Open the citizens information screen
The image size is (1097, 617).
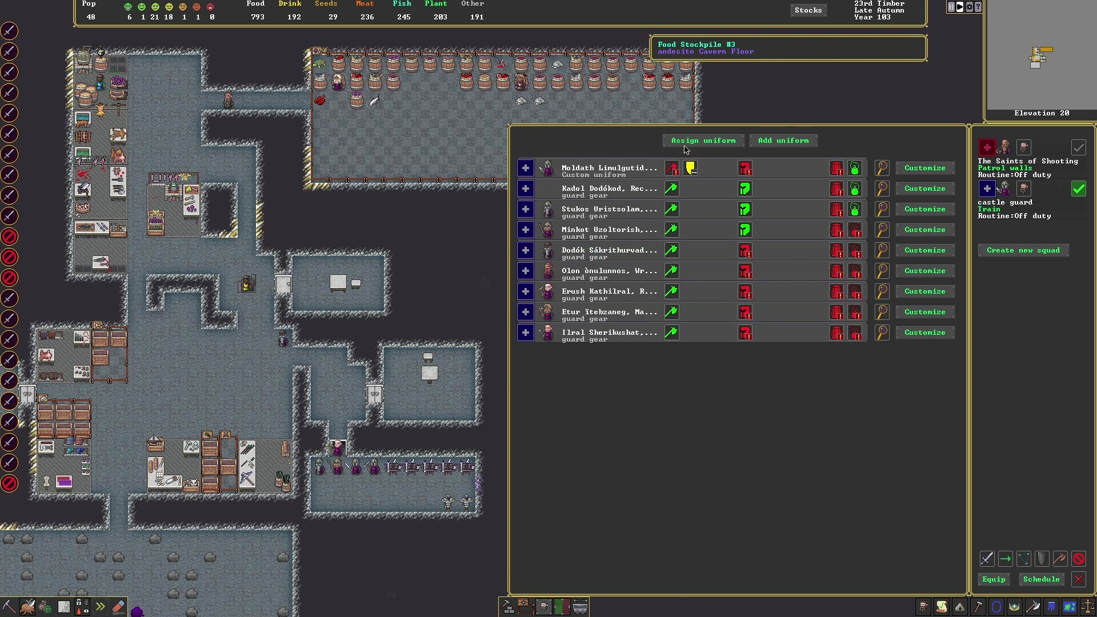coord(923,607)
